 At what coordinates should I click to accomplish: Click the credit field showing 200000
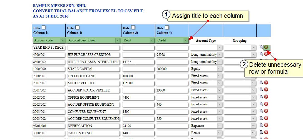coord(172,69)
